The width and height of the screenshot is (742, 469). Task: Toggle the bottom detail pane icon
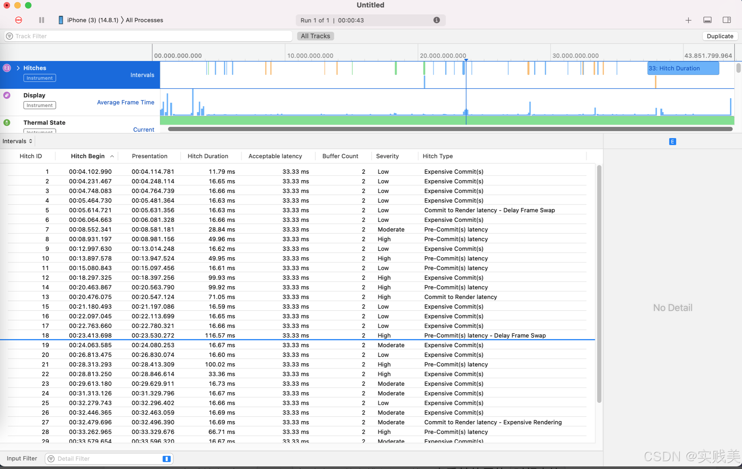(x=708, y=20)
